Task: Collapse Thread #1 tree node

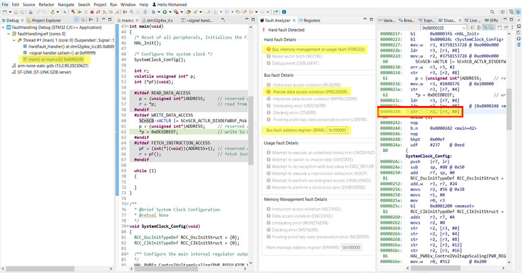Action: click(14, 40)
